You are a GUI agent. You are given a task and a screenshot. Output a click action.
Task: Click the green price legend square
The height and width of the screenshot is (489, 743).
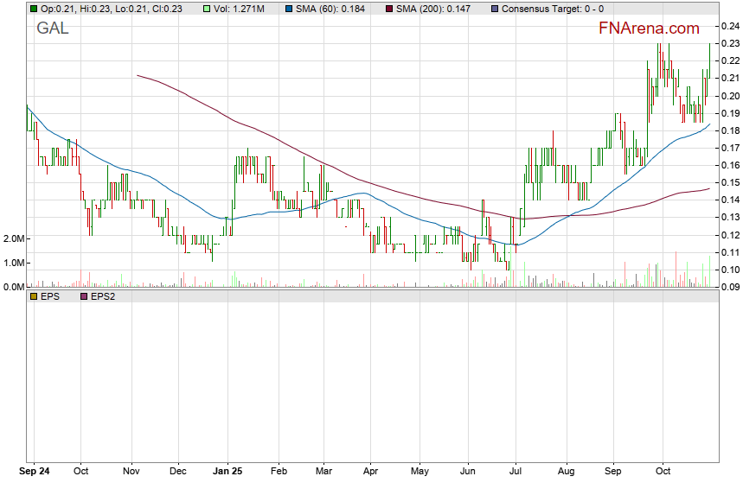point(33,8)
